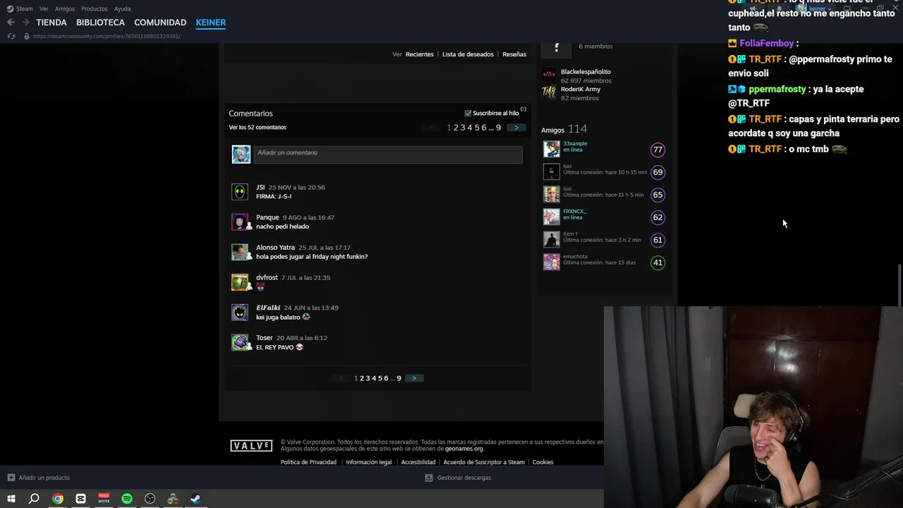The image size is (903, 508).
Task: Open JSI's avatar in comments
Action: click(x=240, y=192)
